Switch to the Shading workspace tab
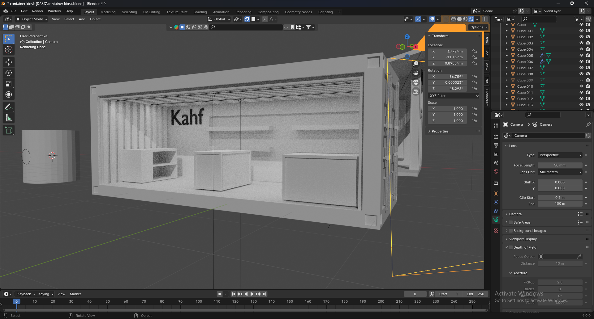The height and width of the screenshot is (319, 594). [200, 12]
